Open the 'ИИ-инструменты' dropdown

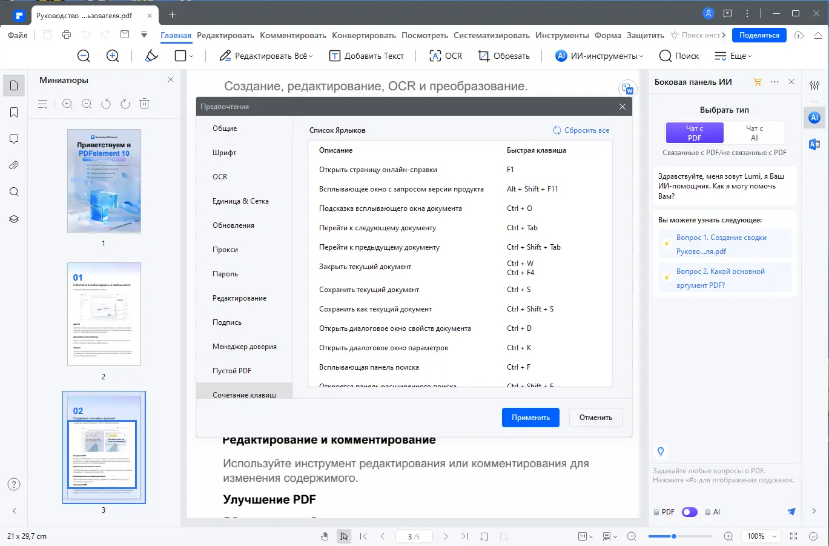(x=598, y=56)
